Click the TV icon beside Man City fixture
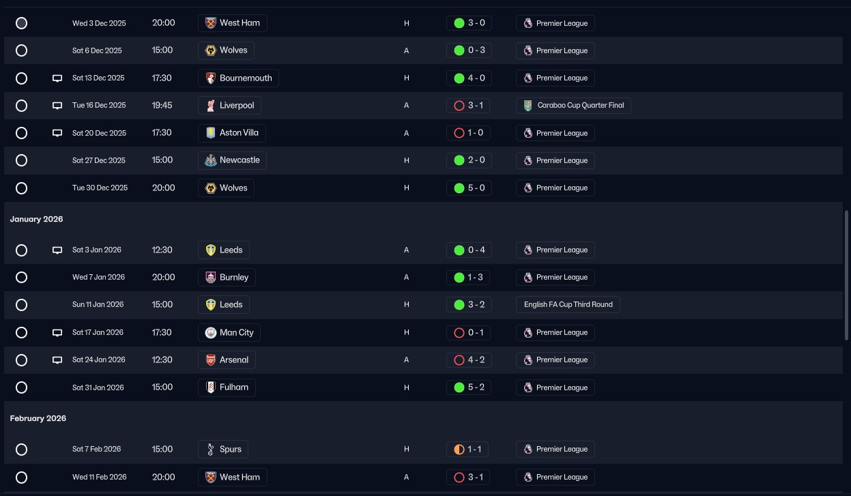This screenshot has height=496, width=851. 57,333
